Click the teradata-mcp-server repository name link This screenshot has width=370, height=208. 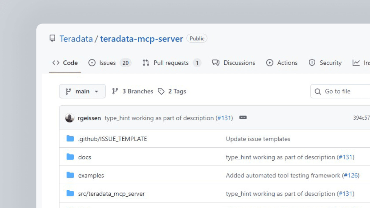coord(141,39)
